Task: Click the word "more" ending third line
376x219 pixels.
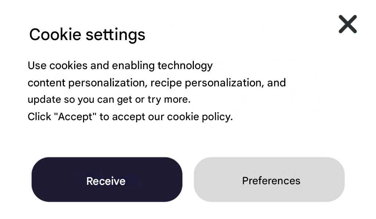Action: pos(179,100)
